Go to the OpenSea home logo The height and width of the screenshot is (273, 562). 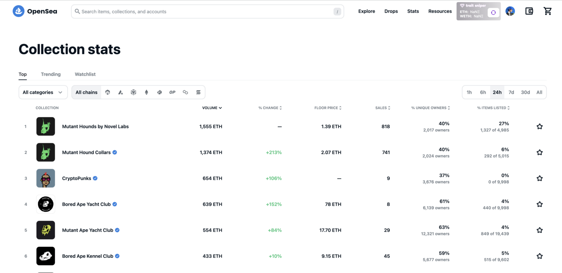click(x=35, y=11)
